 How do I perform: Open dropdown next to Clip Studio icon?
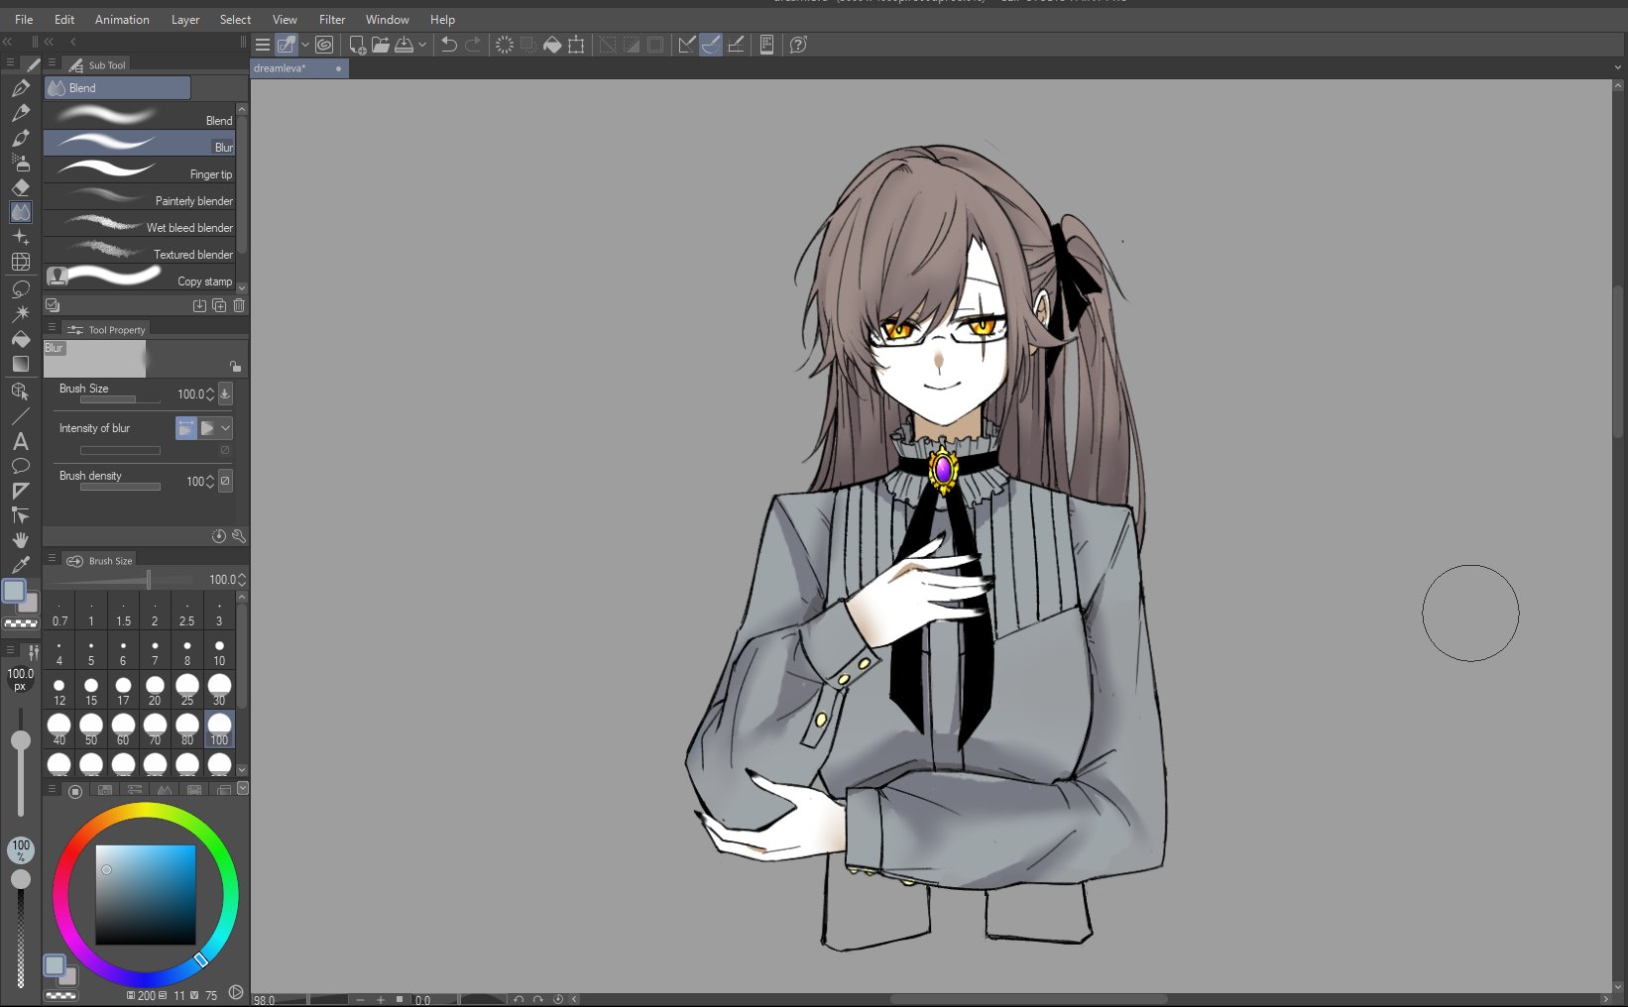click(x=305, y=45)
